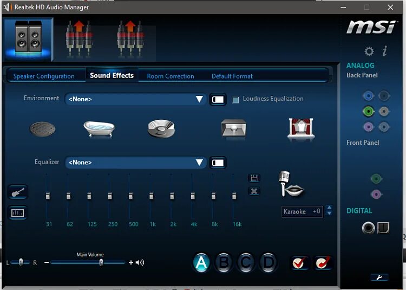The width and height of the screenshot is (406, 290).
Task: Click the green front panel jack
Action: pos(376,178)
